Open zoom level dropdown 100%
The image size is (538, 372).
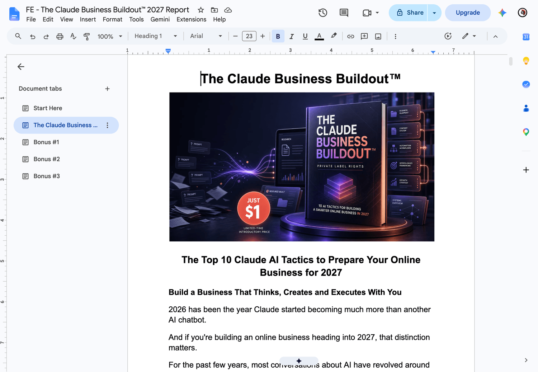110,36
